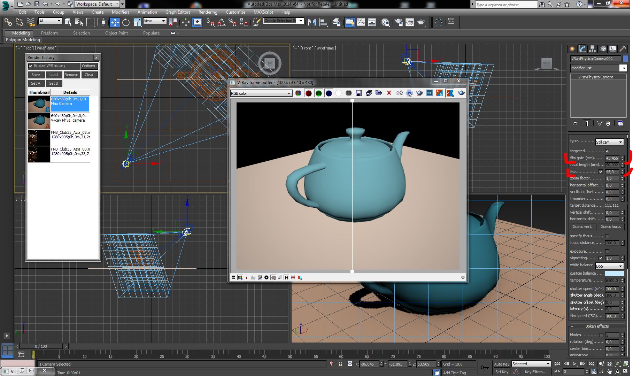Switch to the Freeform ribbon tab

[49, 33]
